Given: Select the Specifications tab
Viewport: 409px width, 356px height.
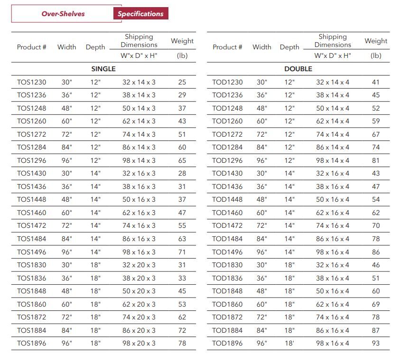Looking at the screenshot, I should [x=140, y=14].
